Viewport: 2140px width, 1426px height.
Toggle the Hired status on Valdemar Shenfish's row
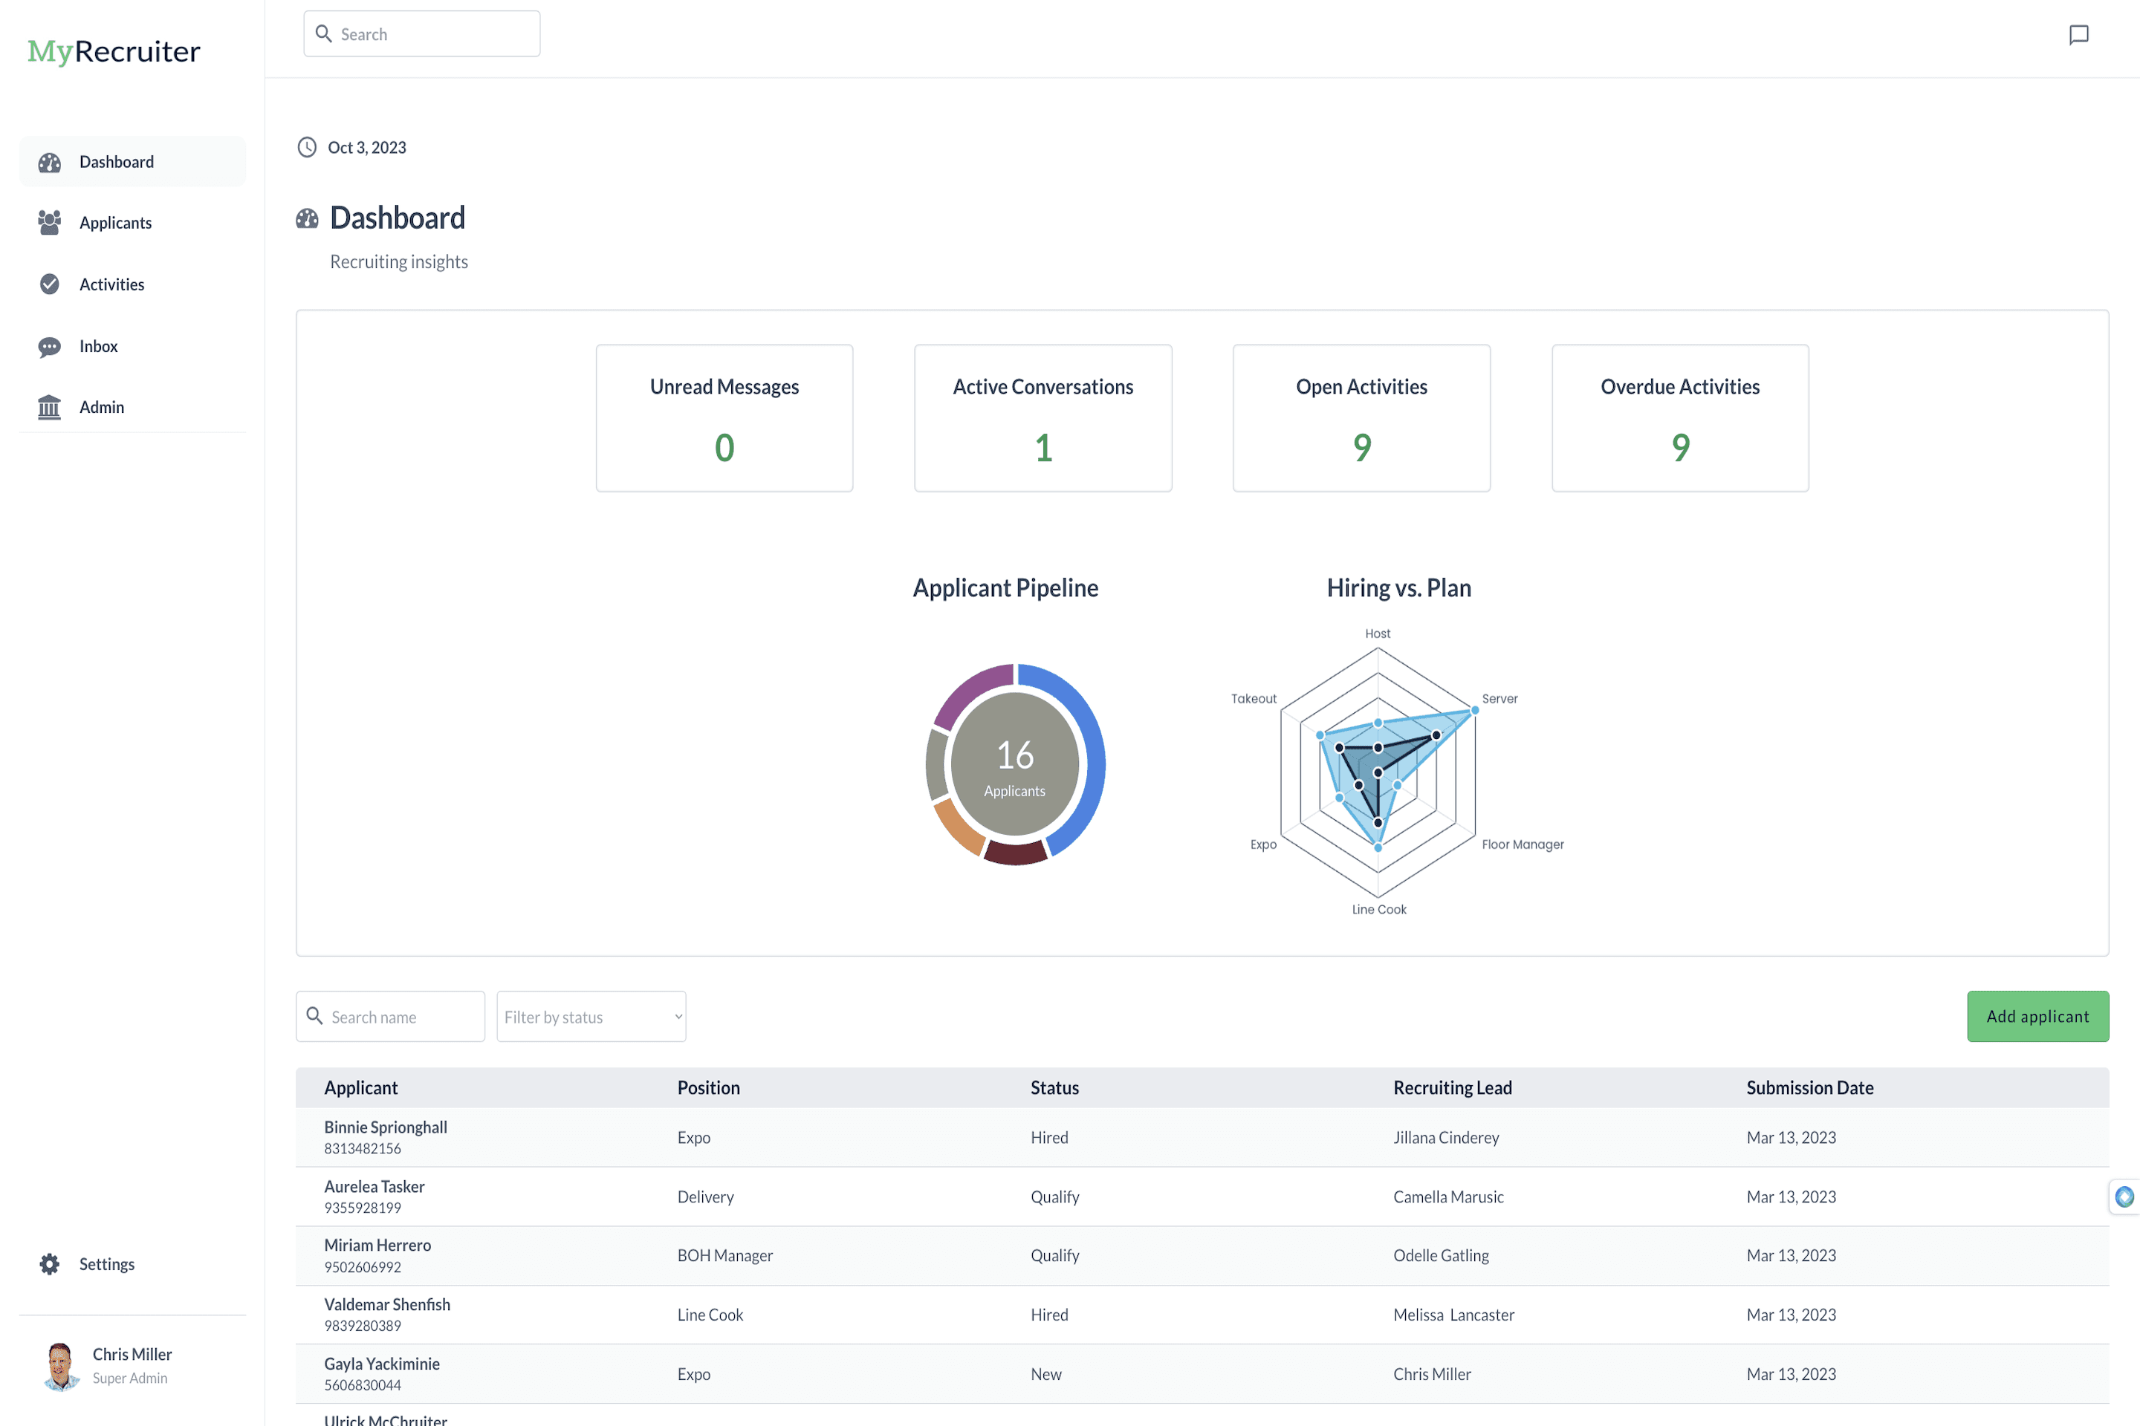tap(1049, 1314)
